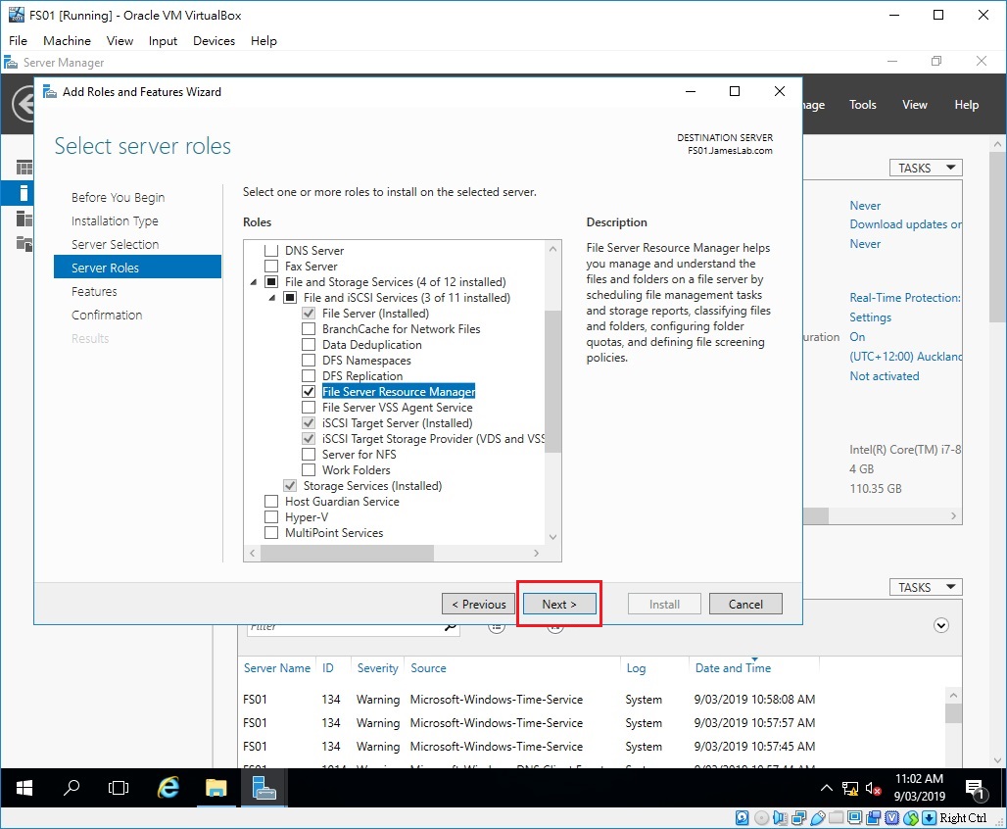Open the VirtualBox Devices menu

click(x=214, y=40)
